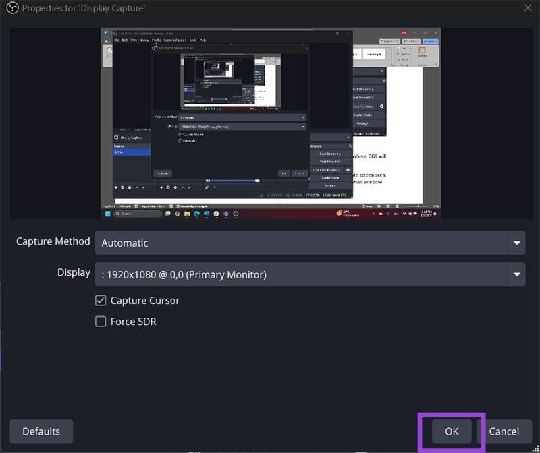Click the File menu in the previewed OBS window
Viewport: 540px width, 453px height.
(x=116, y=40)
